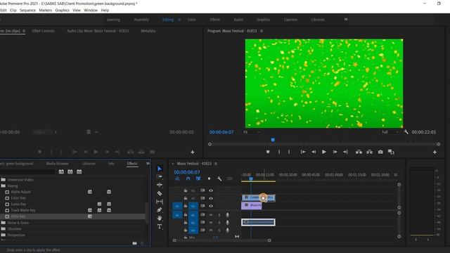Click YUV Effects filter icon in Effects panel

pyautogui.click(x=79, y=171)
